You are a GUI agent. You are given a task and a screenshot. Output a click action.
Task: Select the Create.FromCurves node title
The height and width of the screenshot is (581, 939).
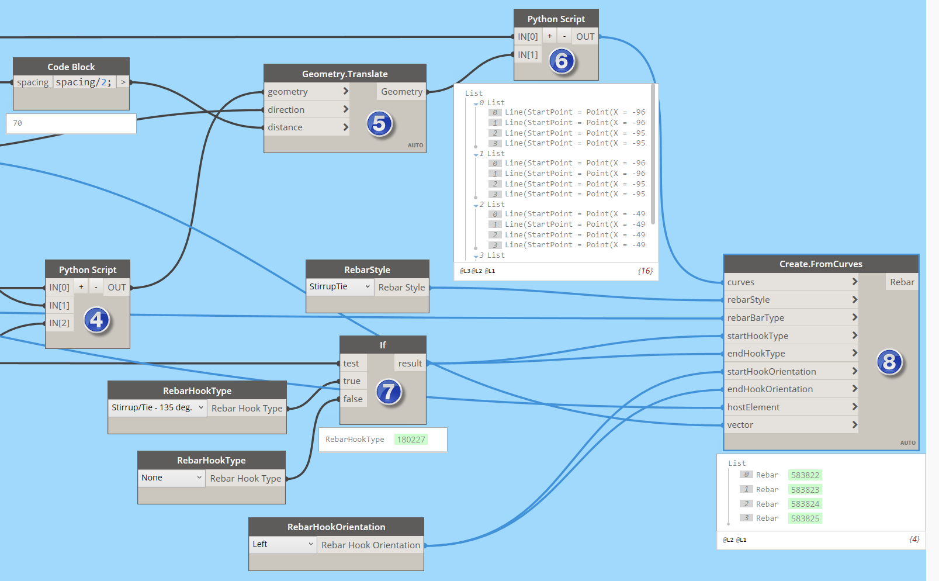click(821, 264)
